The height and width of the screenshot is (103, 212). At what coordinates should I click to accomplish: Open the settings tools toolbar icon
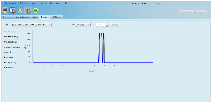coord(13,11)
